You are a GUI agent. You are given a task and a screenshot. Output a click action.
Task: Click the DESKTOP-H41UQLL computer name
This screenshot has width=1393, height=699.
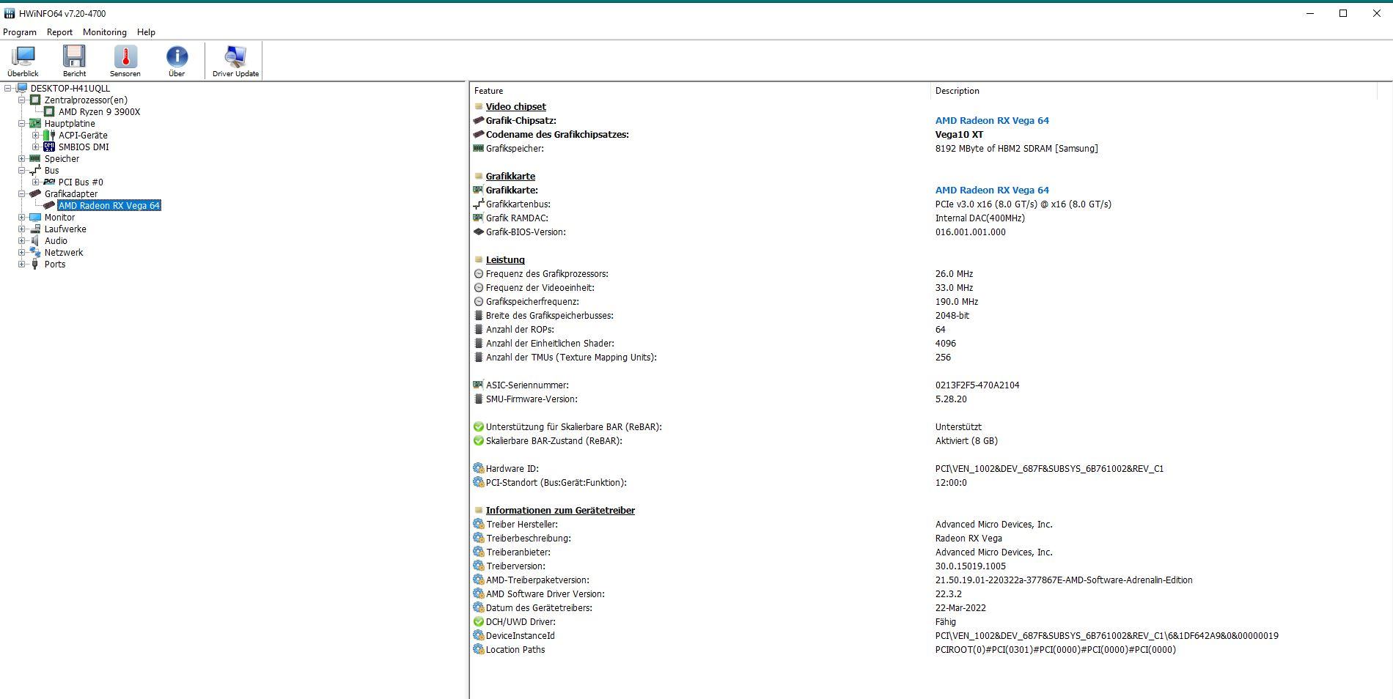point(70,89)
